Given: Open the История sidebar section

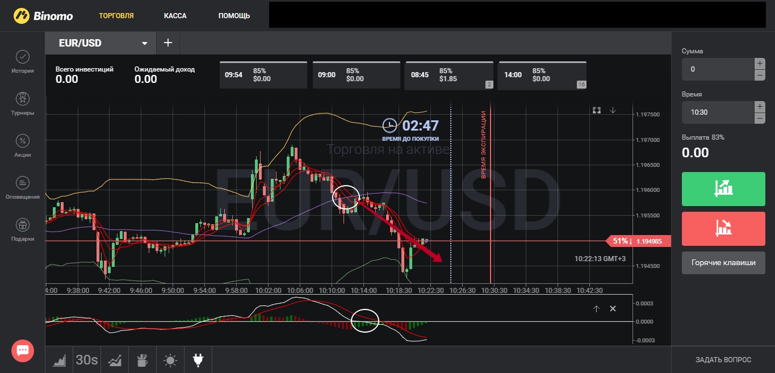Looking at the screenshot, I should [x=23, y=62].
